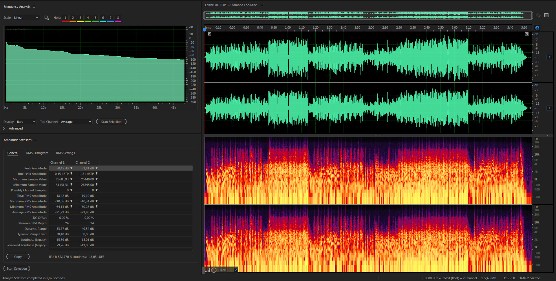Click the Channel 2 Minimum RMS Amplitude marker icon

(96, 206)
